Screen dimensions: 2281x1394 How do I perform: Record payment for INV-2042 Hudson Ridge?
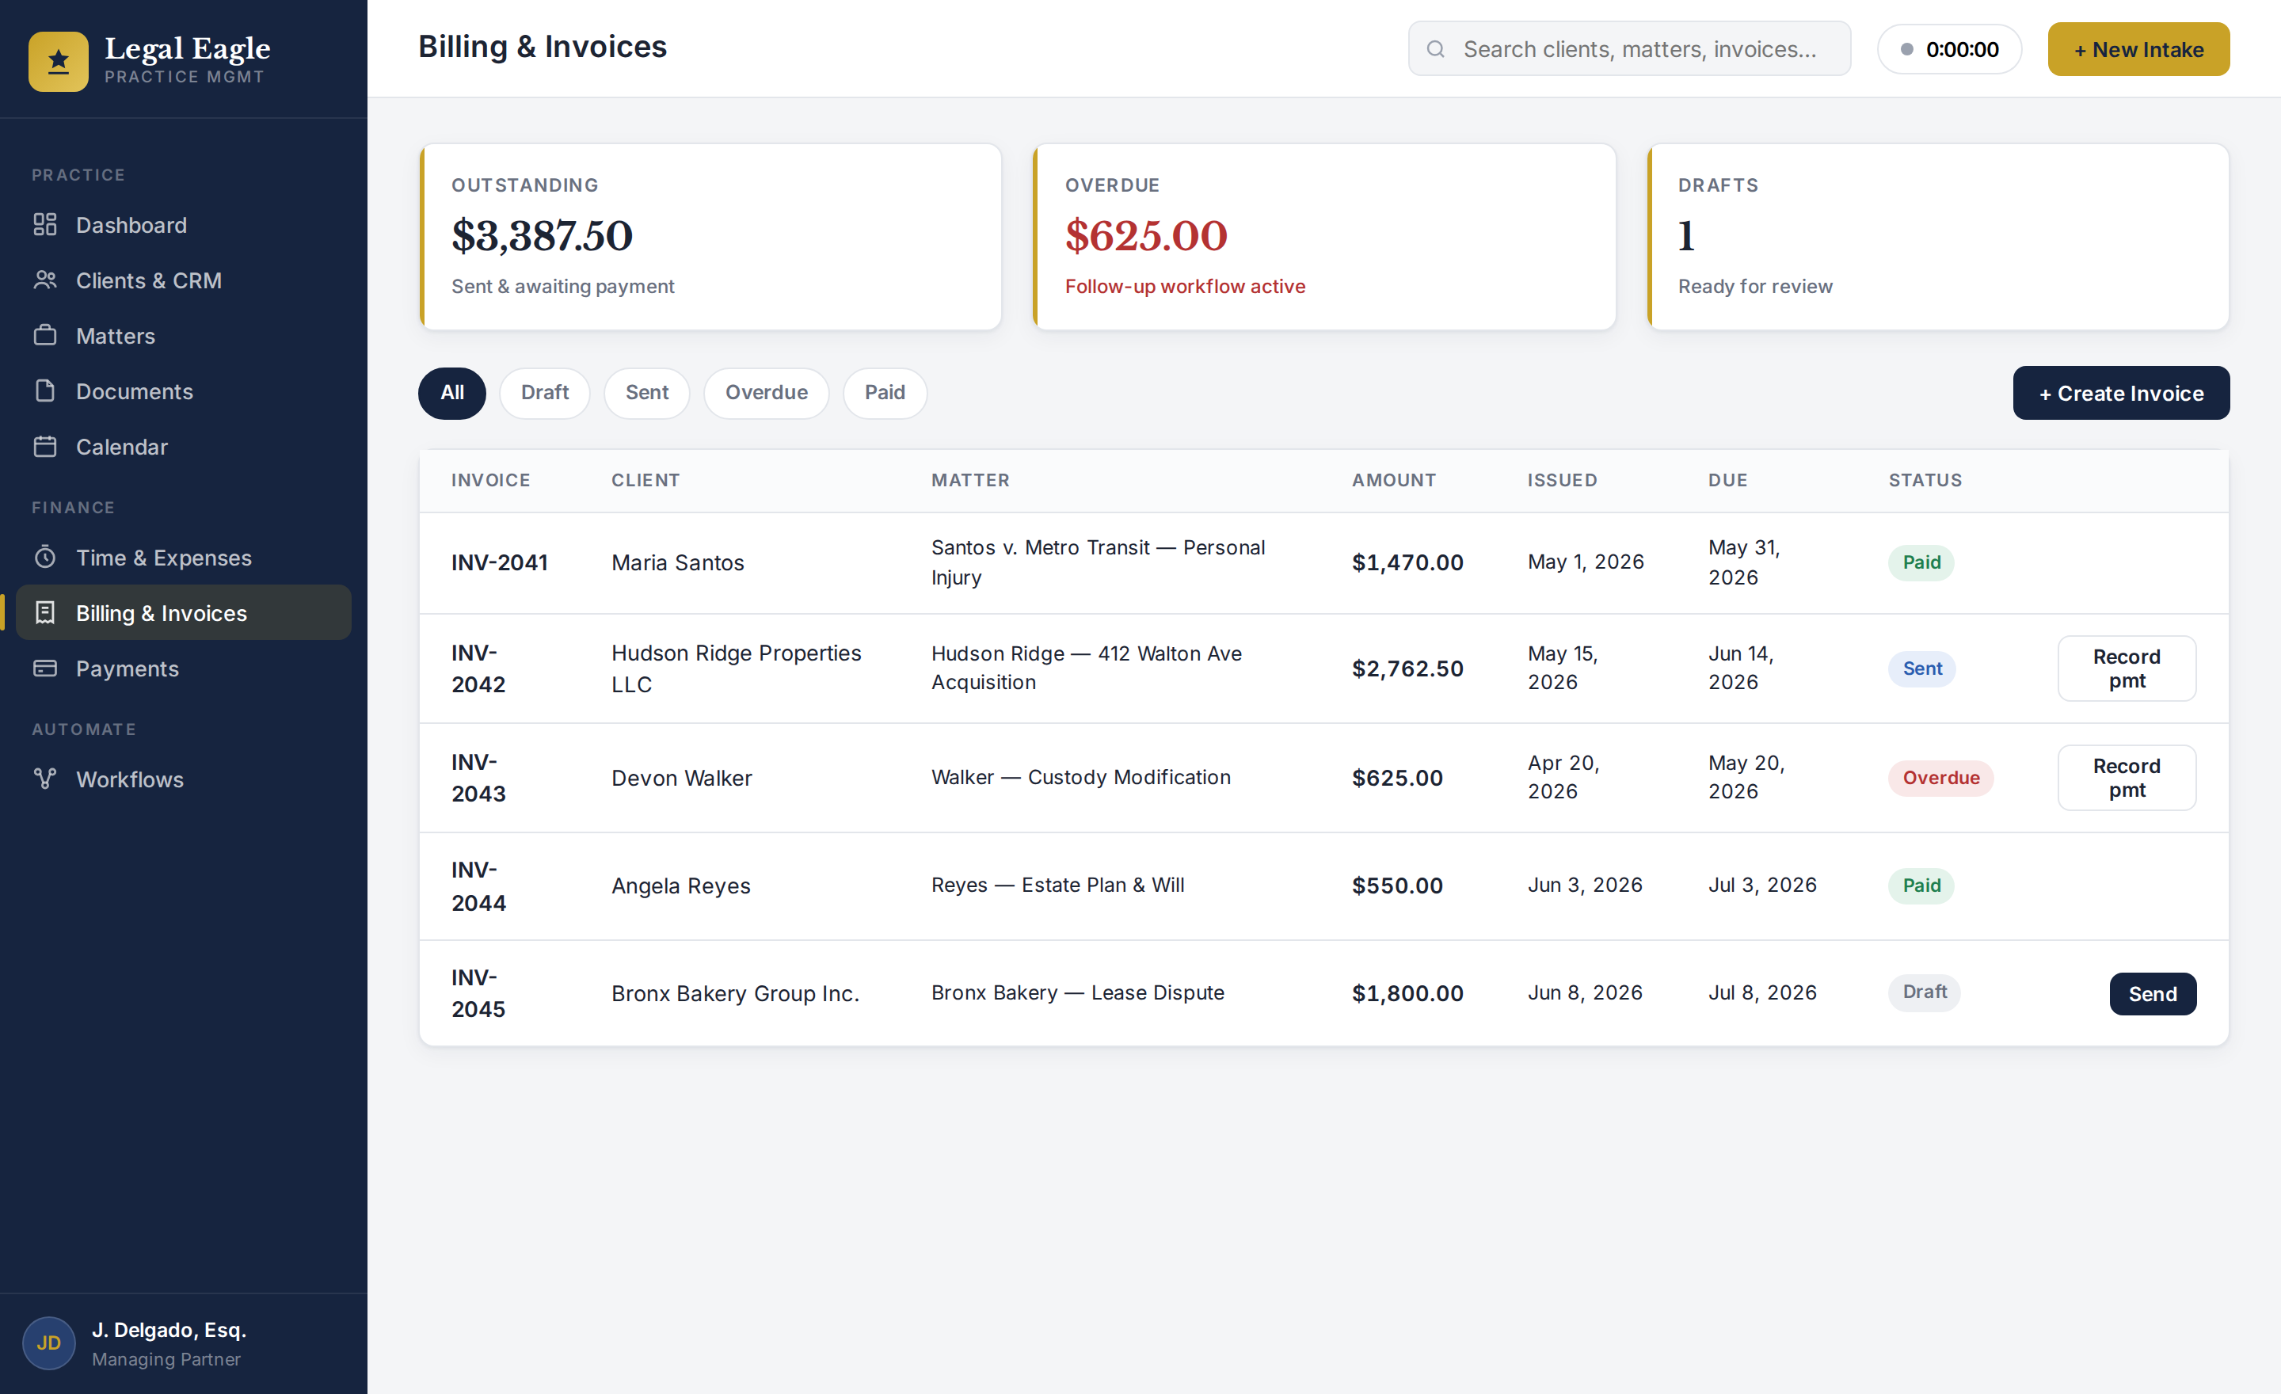pos(2127,668)
